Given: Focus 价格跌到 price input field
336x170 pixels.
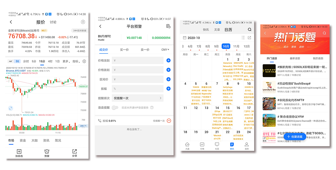Looking at the screenshot, I should coord(137,70).
